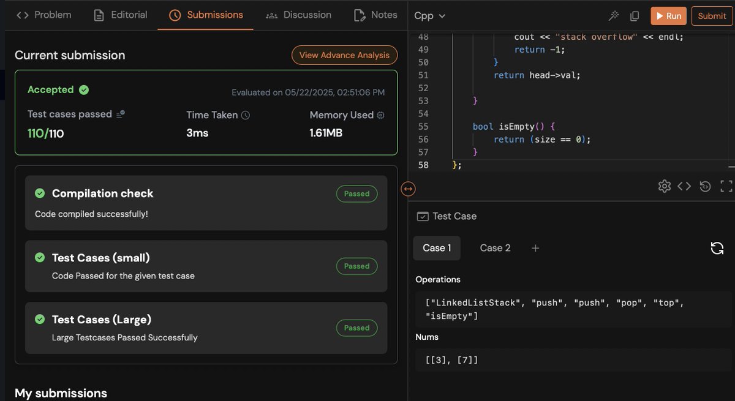
Task: Click the Test Cases (Large) green tick icon
Action: point(40,320)
